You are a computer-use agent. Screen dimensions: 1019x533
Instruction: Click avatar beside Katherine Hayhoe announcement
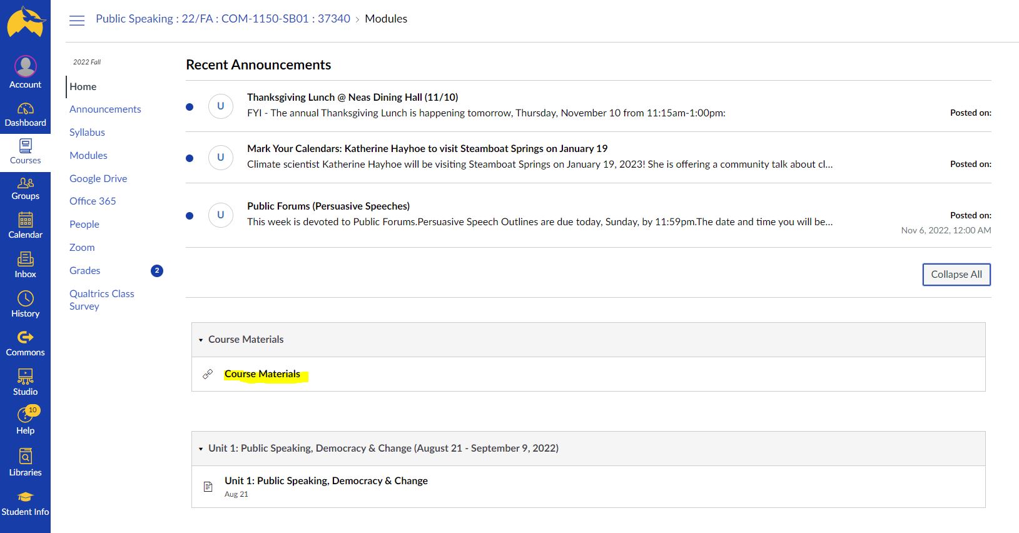tap(220, 158)
